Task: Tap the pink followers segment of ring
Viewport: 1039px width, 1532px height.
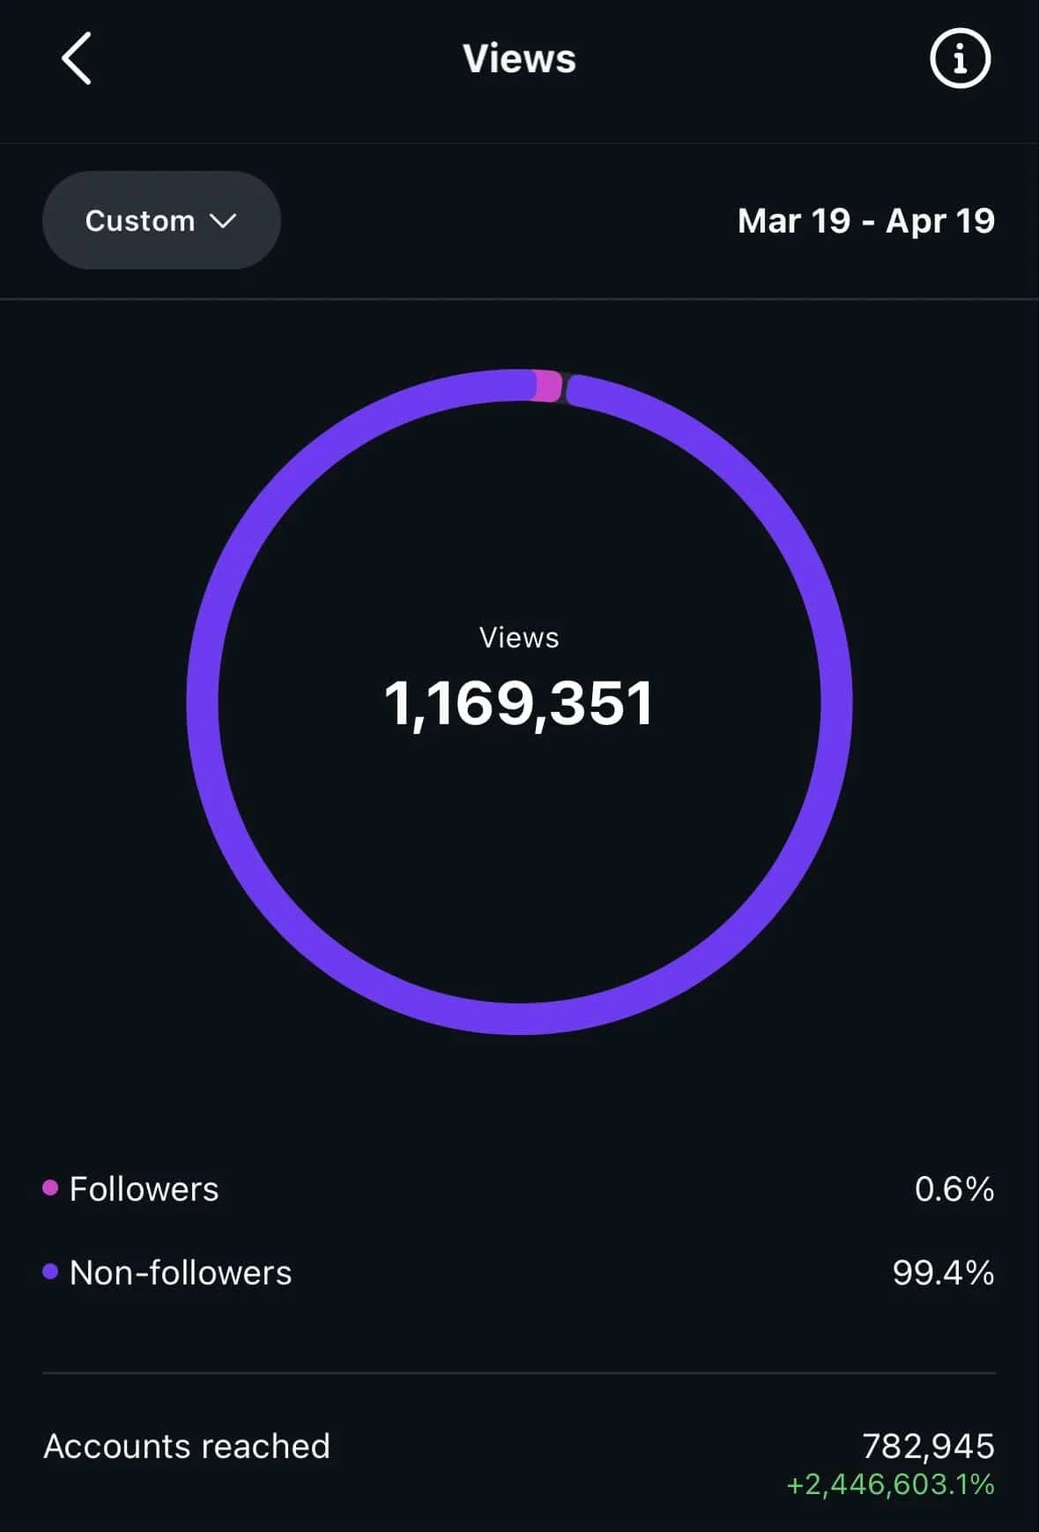Action: pos(547,386)
